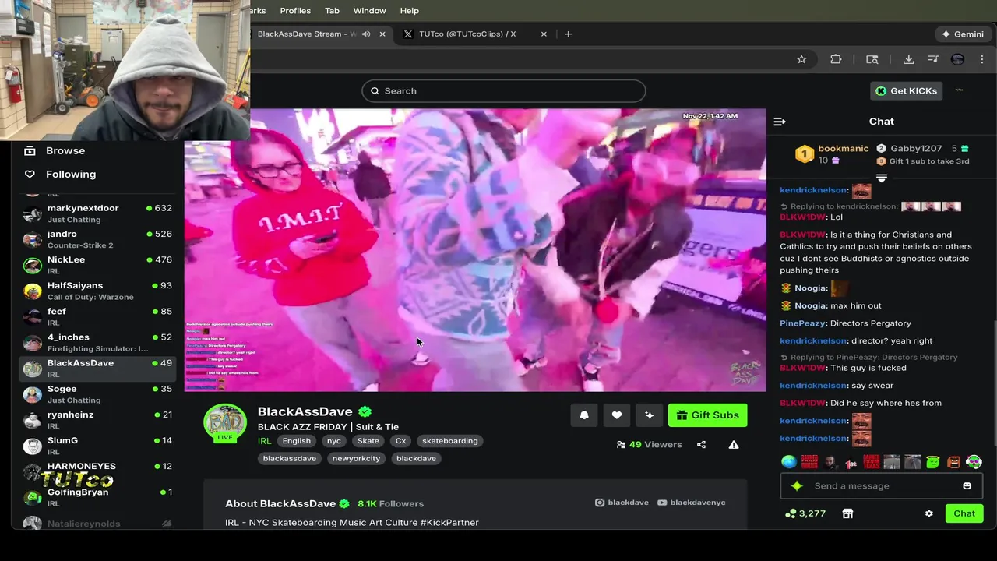
Task: Select the newyorkcity tag
Action: 357,459
